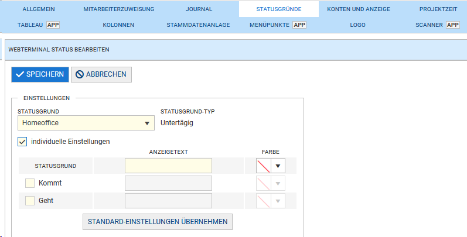Image resolution: width=467 pixels, height=237 pixels.
Task: Click the APP badge next to Tableau
Action: tap(53, 25)
